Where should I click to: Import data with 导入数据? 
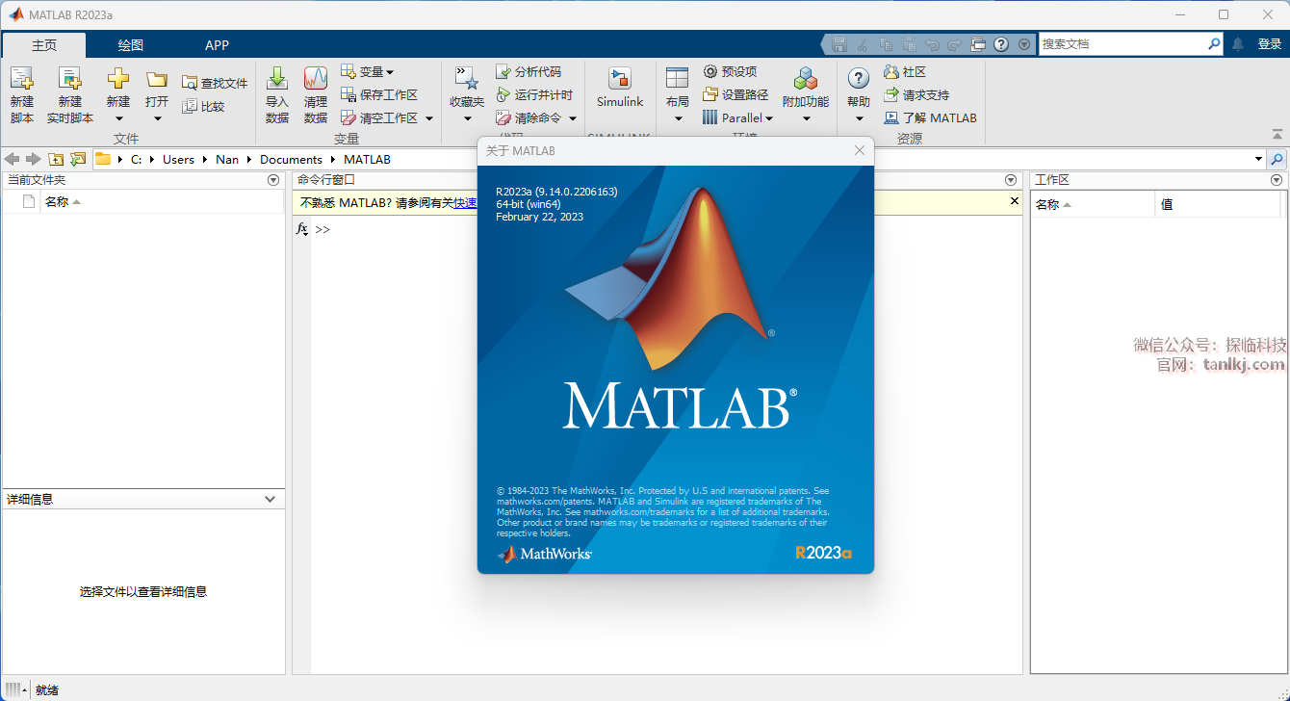pos(277,95)
